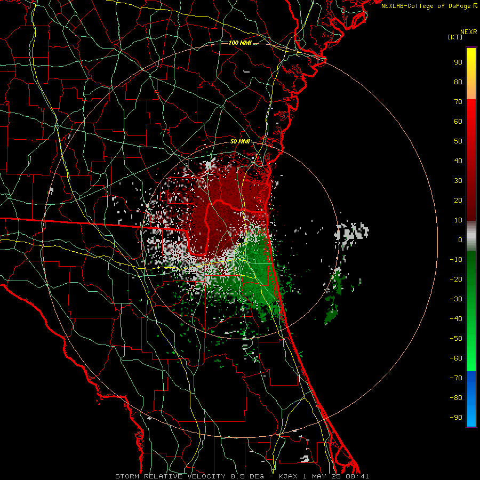Click the -70 value on velocity scale
480x480 pixels.
point(456,378)
